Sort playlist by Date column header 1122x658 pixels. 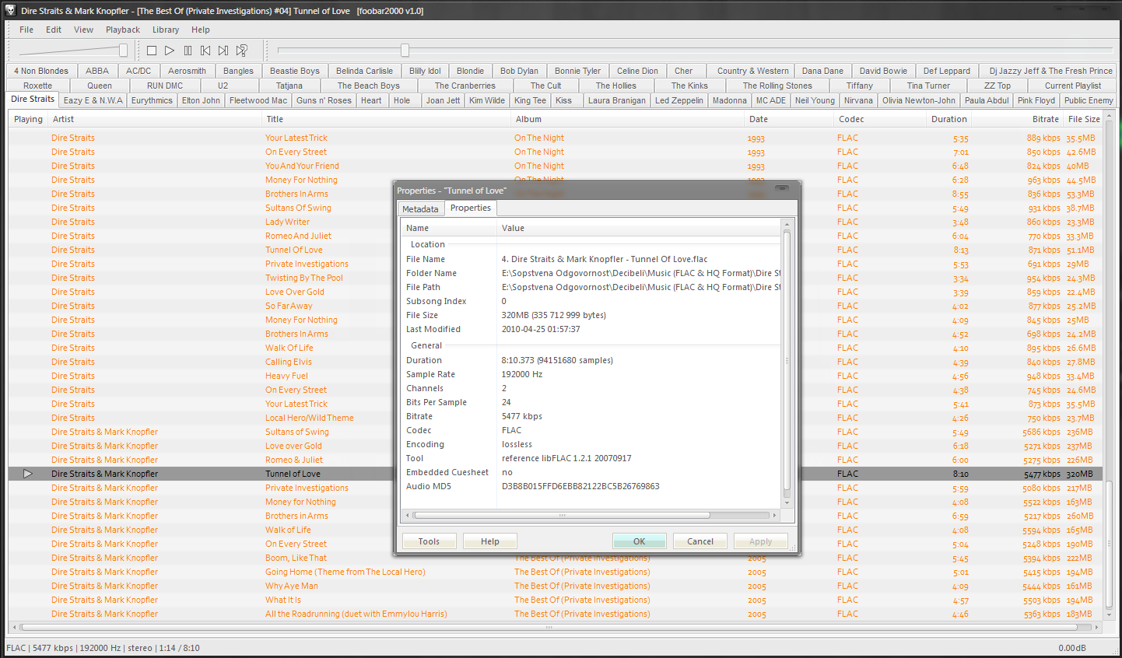click(x=788, y=119)
